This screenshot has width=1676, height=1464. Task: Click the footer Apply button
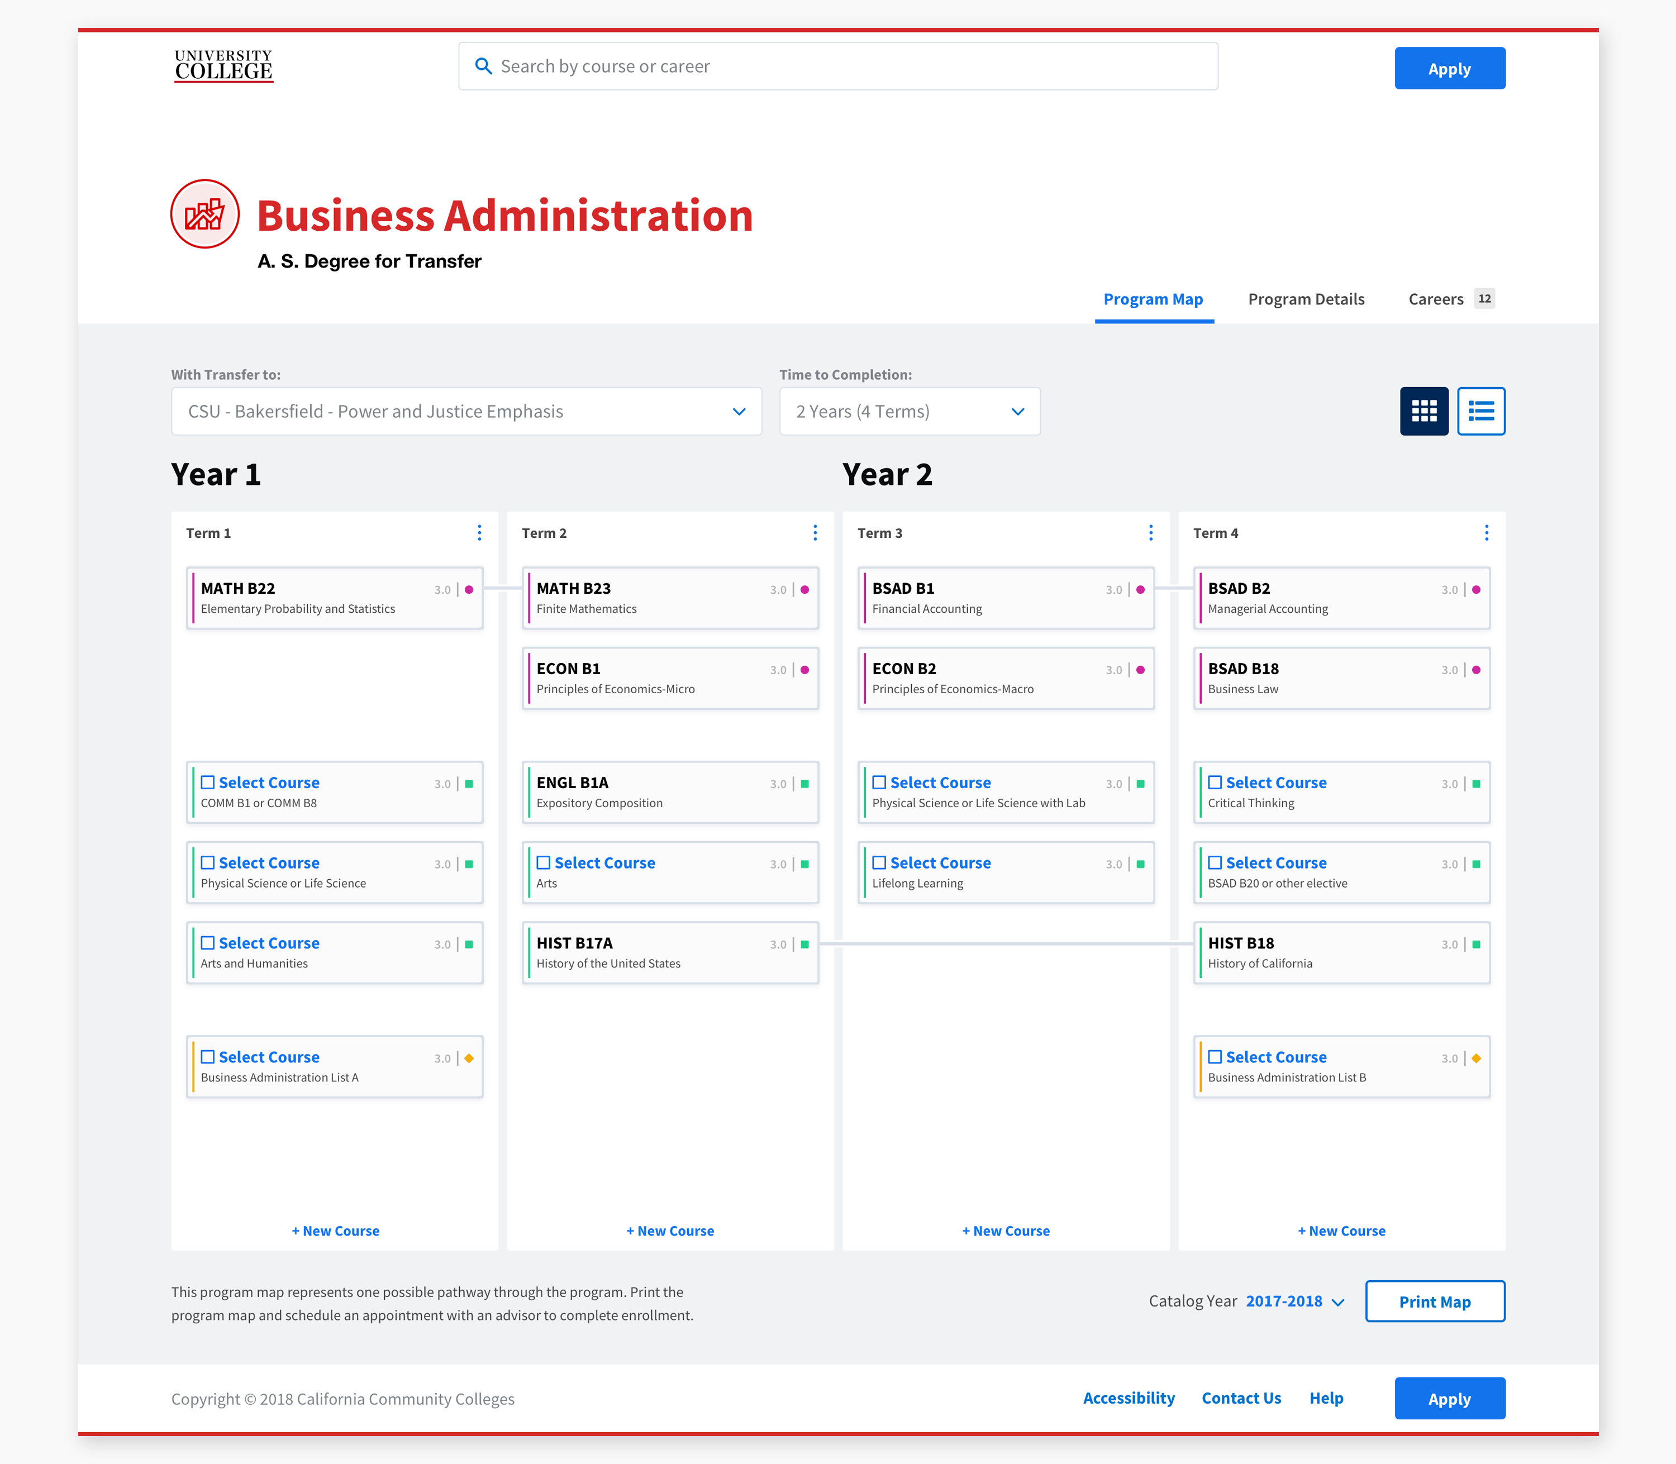click(1450, 1399)
